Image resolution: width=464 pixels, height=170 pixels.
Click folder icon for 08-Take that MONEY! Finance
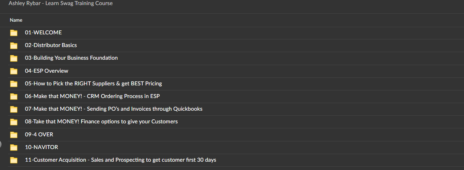(14, 122)
